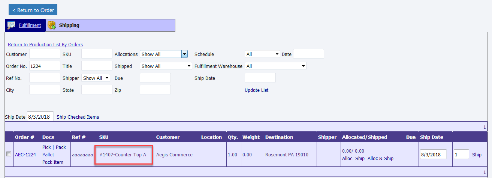Expand the Shipper filter dropdown
Viewport: 492px width, 178px height.
click(96, 78)
